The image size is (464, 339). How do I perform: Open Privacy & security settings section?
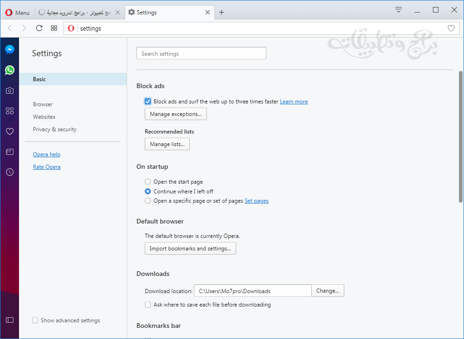tap(55, 129)
